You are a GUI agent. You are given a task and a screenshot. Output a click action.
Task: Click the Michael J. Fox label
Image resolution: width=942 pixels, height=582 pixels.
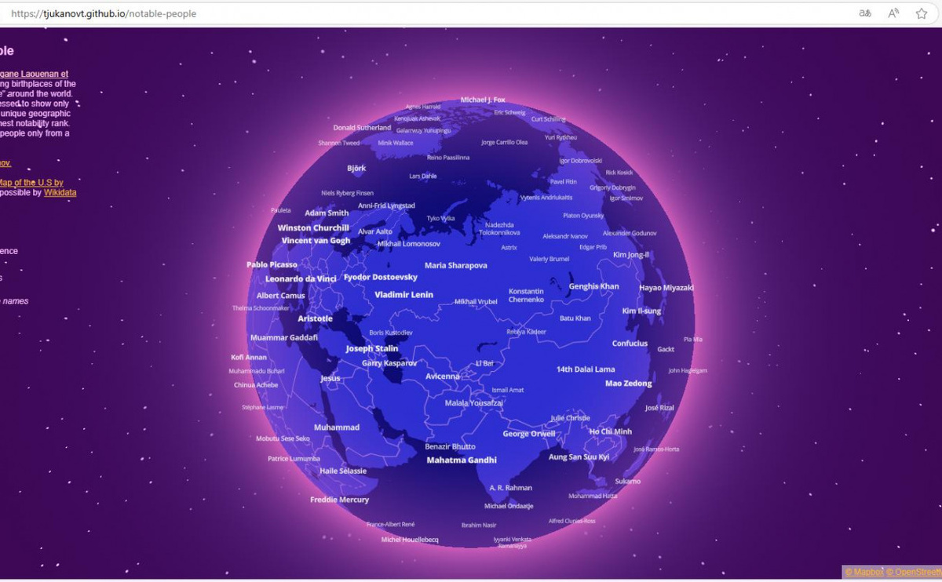pyautogui.click(x=483, y=100)
